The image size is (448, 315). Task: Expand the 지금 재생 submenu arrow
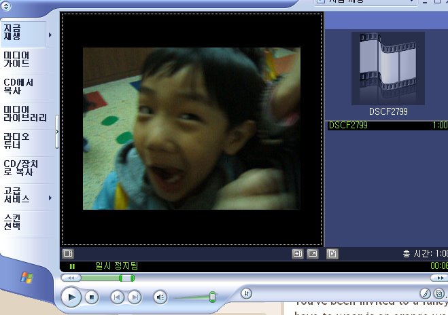[50, 33]
